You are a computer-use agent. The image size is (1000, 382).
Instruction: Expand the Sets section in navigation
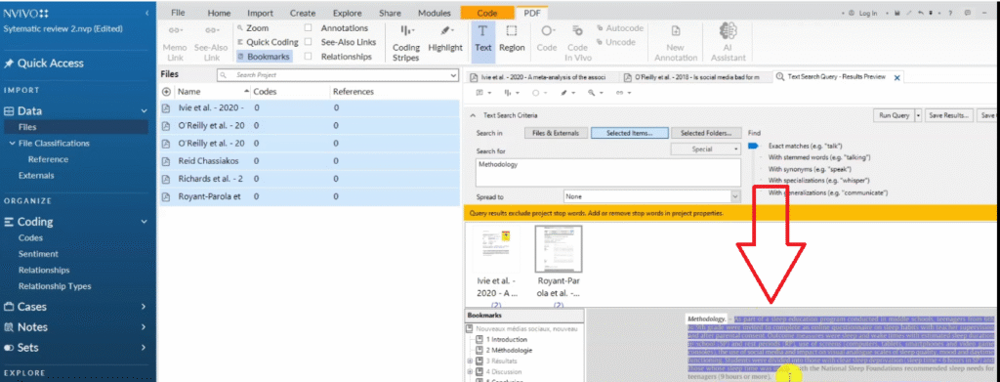pyautogui.click(x=145, y=348)
